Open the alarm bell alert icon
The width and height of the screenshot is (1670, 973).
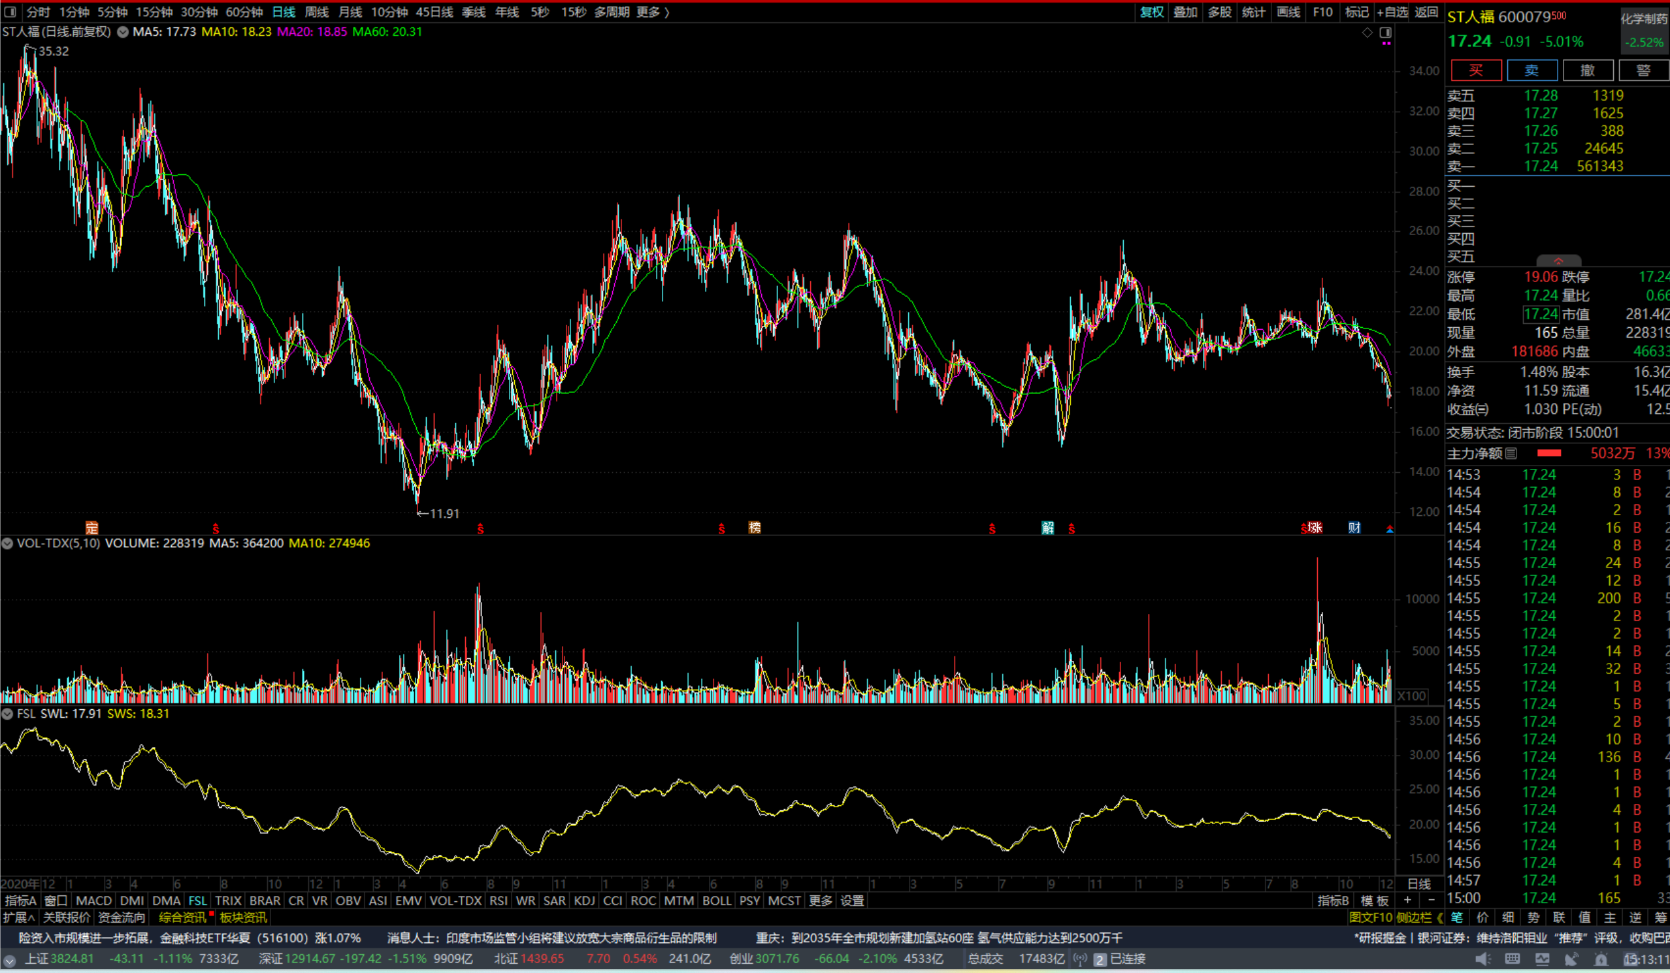point(1601,959)
